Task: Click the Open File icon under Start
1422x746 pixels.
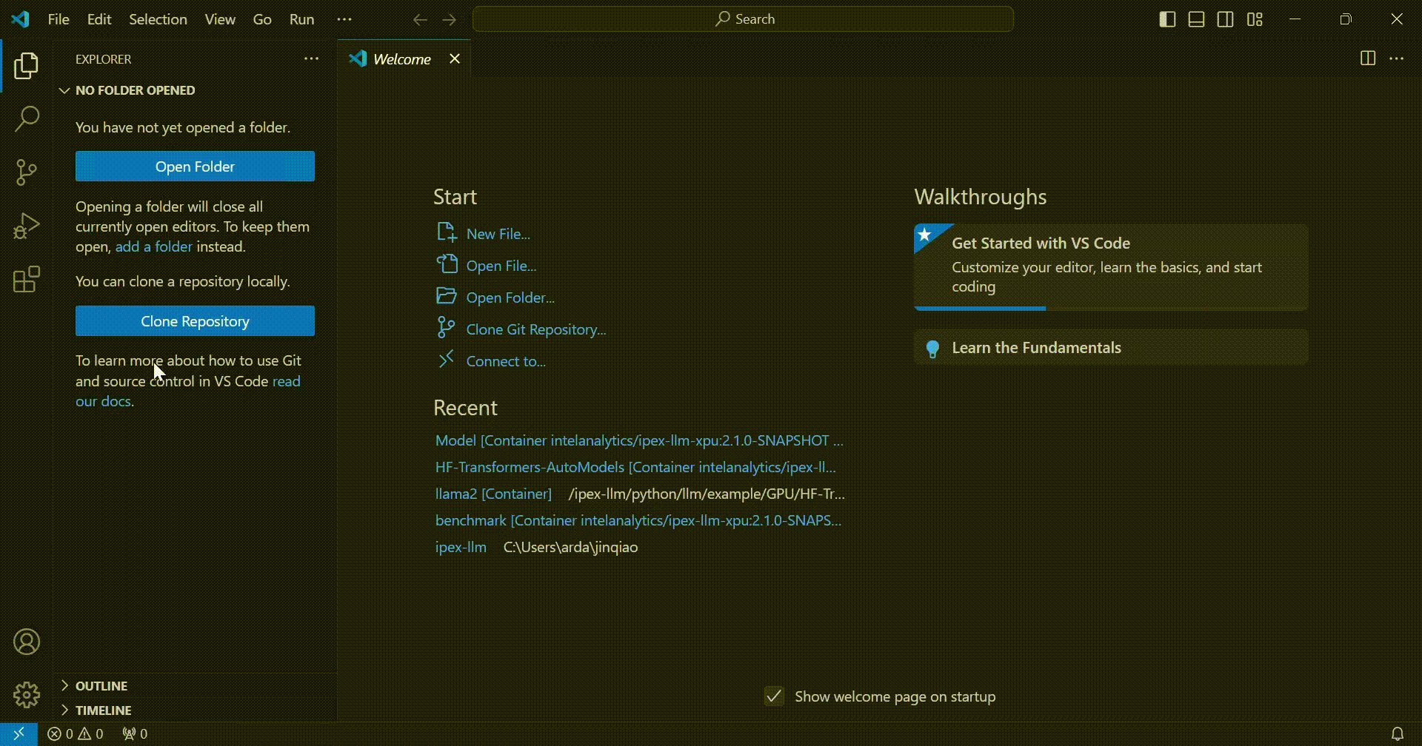Action: tap(447, 265)
